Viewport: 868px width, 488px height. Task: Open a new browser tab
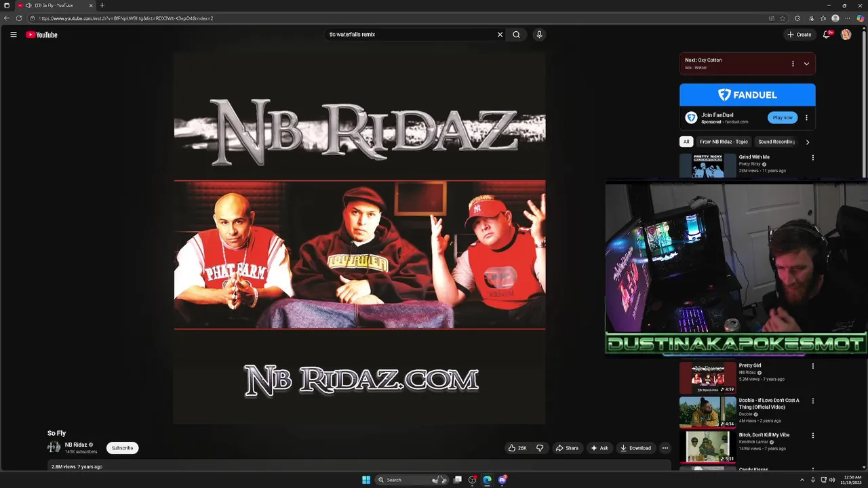[x=102, y=5]
